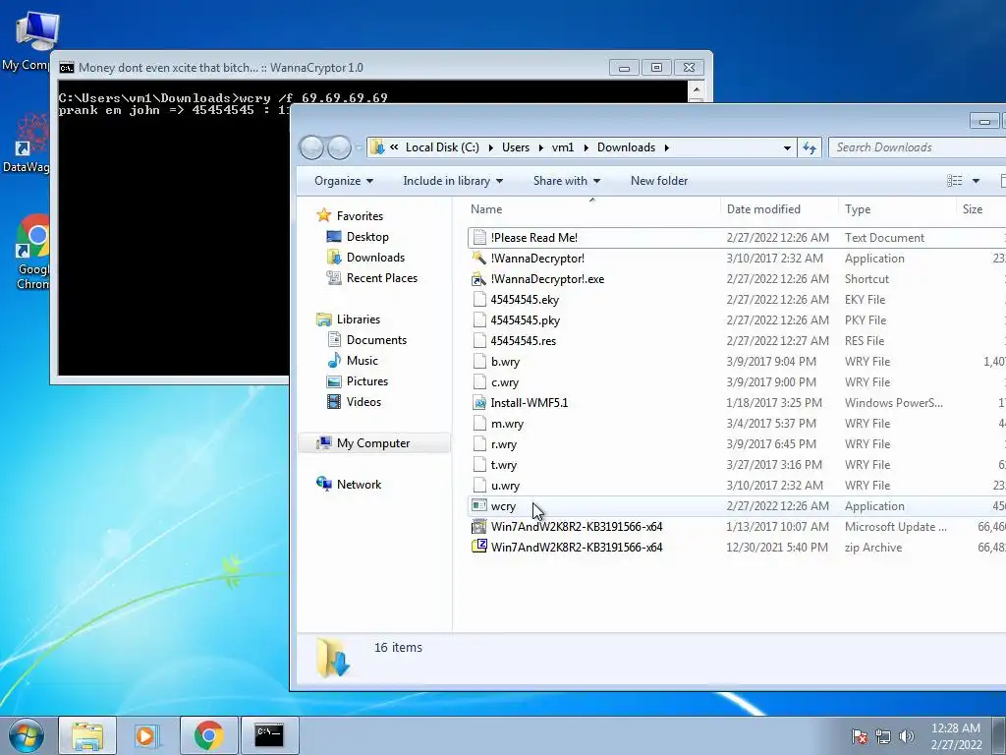Select the !WannaDecryptor! application icon

tap(479, 259)
